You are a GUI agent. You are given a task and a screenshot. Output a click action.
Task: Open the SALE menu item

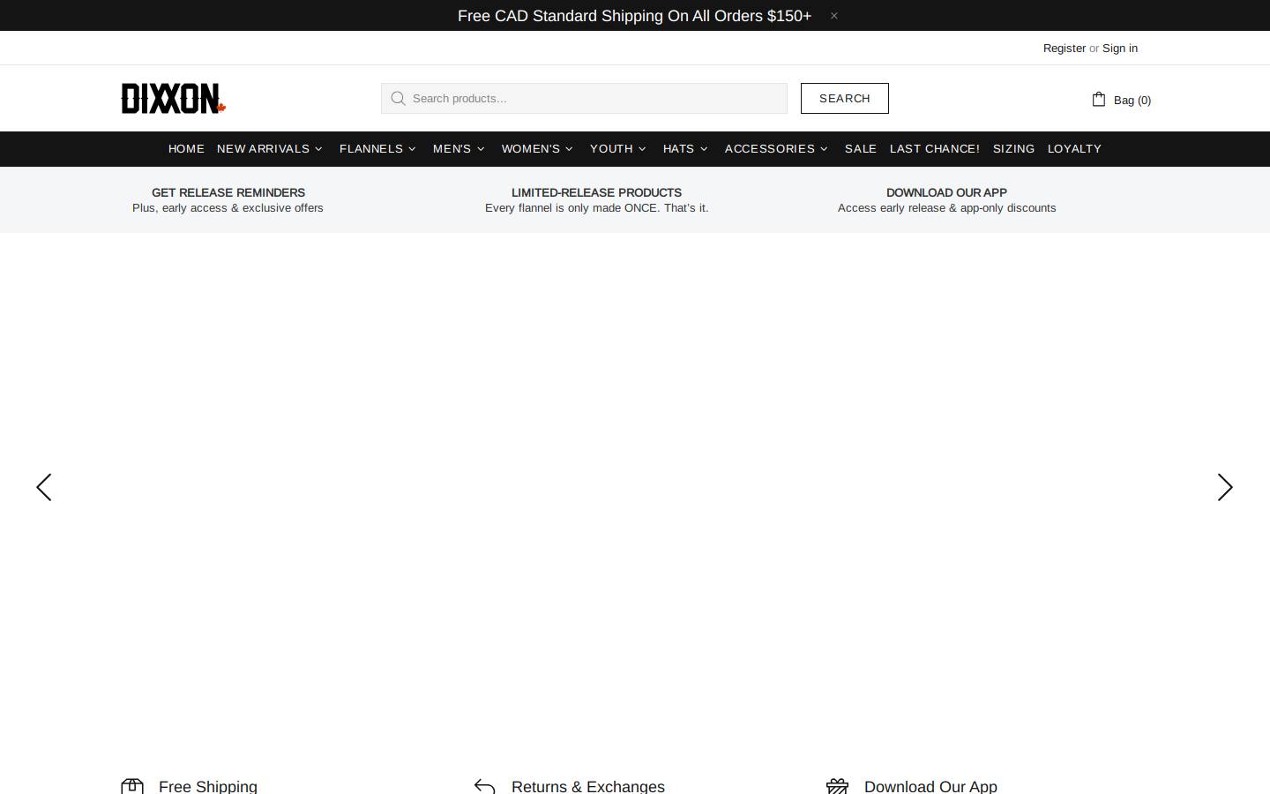[861, 148]
